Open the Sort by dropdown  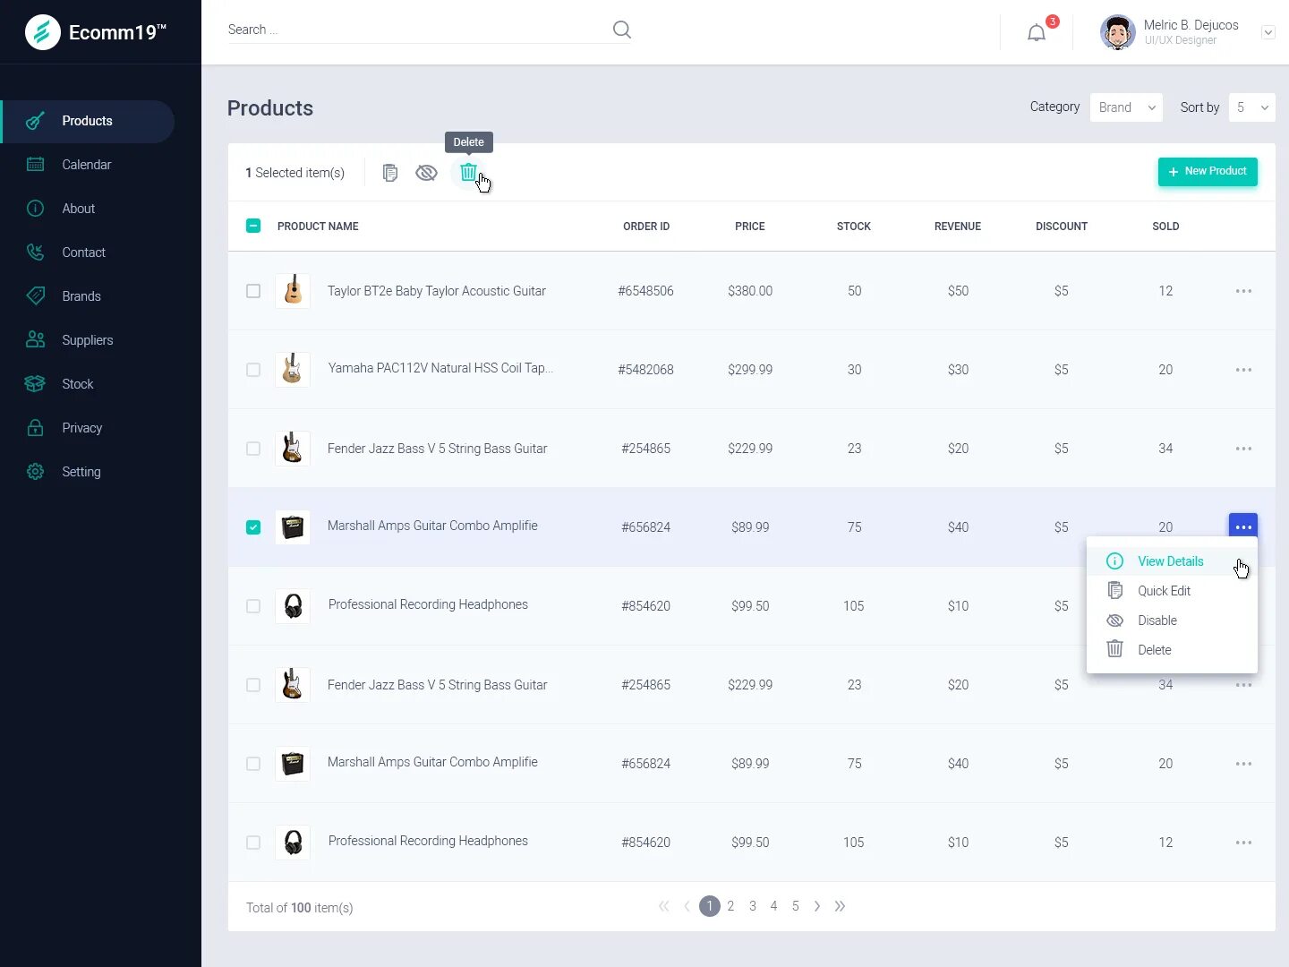(x=1251, y=107)
